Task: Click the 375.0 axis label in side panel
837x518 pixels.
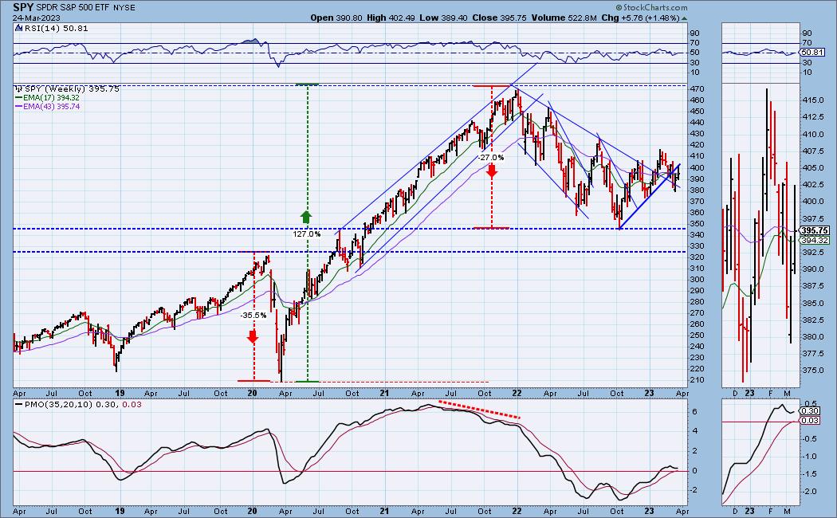Action: point(814,371)
